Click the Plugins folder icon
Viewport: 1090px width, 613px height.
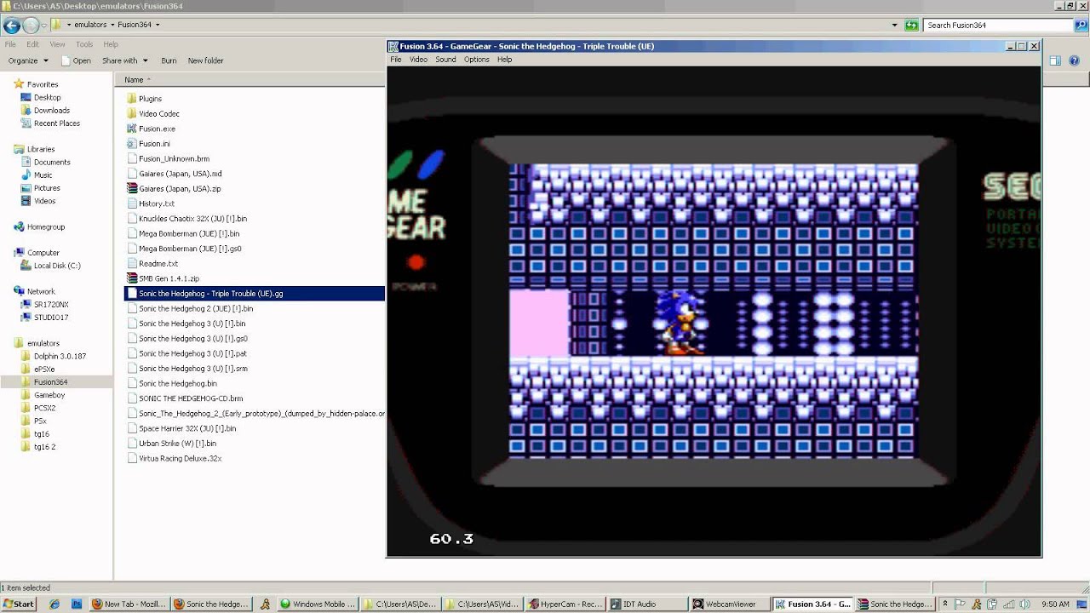coord(132,99)
